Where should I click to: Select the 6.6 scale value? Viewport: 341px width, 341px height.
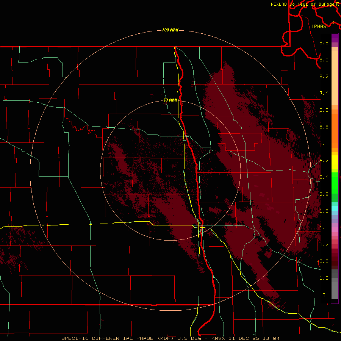(x=324, y=110)
